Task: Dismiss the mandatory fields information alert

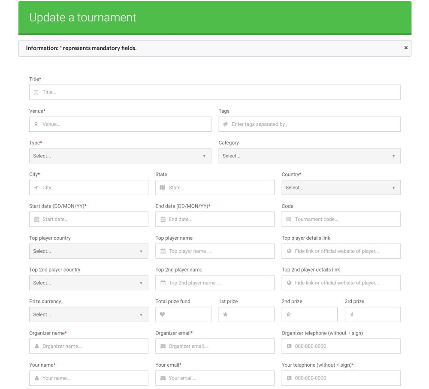Action: pyautogui.click(x=406, y=48)
